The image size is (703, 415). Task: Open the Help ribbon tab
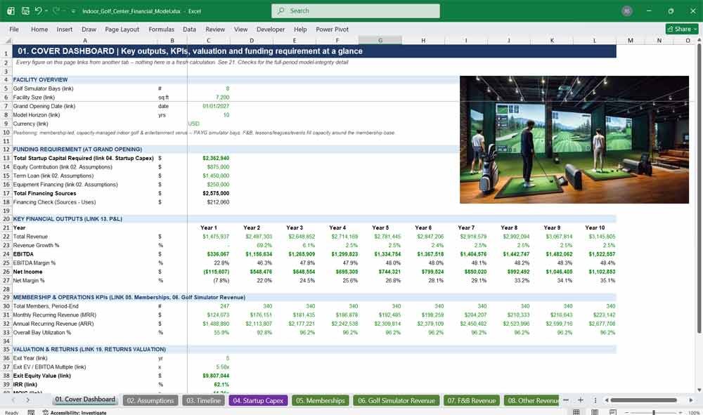(x=300, y=29)
